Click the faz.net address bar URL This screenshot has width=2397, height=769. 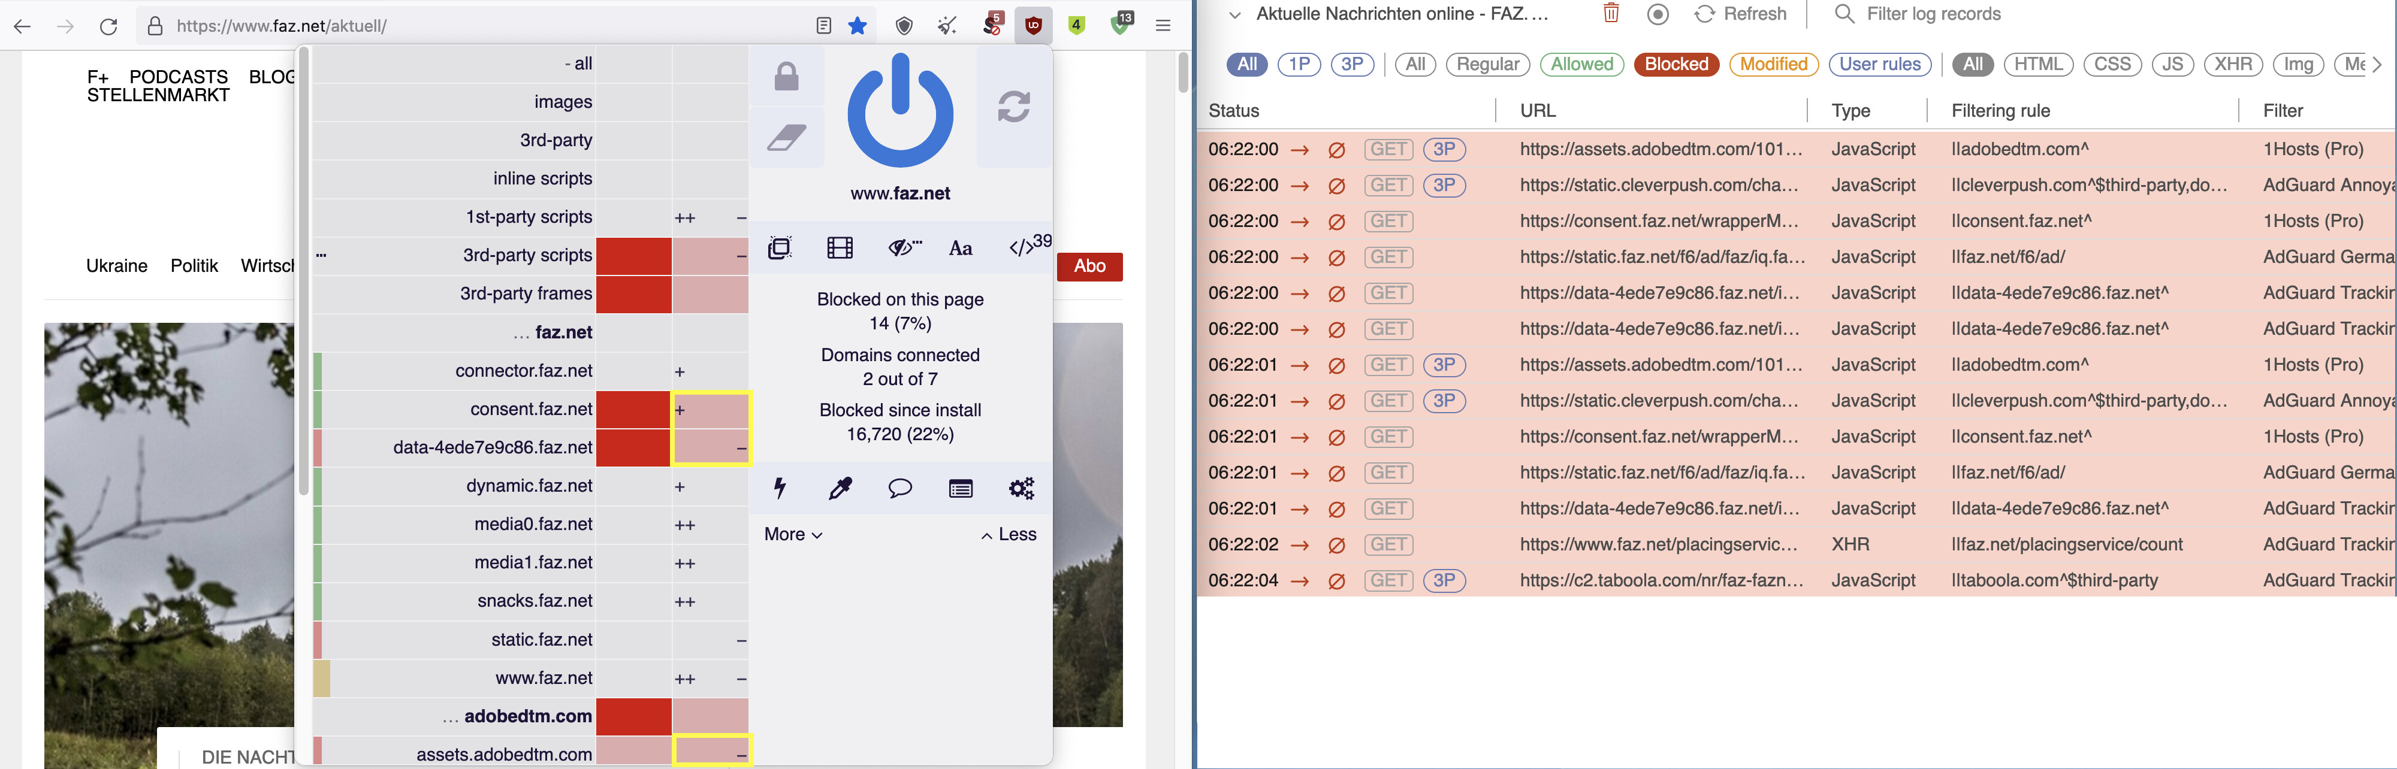(282, 26)
